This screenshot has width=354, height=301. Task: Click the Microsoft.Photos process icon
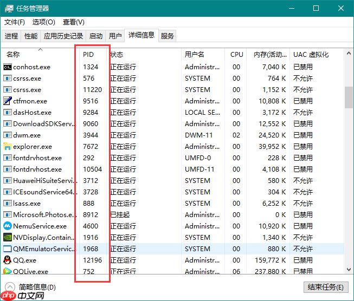7,214
